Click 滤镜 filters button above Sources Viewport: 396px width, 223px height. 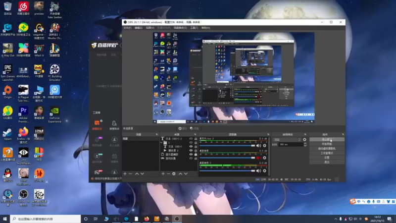tap(195, 128)
